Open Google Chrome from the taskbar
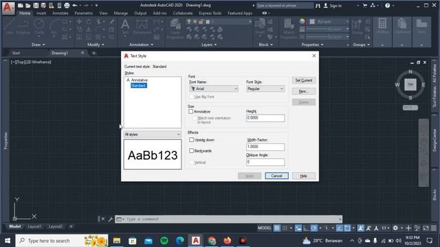 [212, 241]
